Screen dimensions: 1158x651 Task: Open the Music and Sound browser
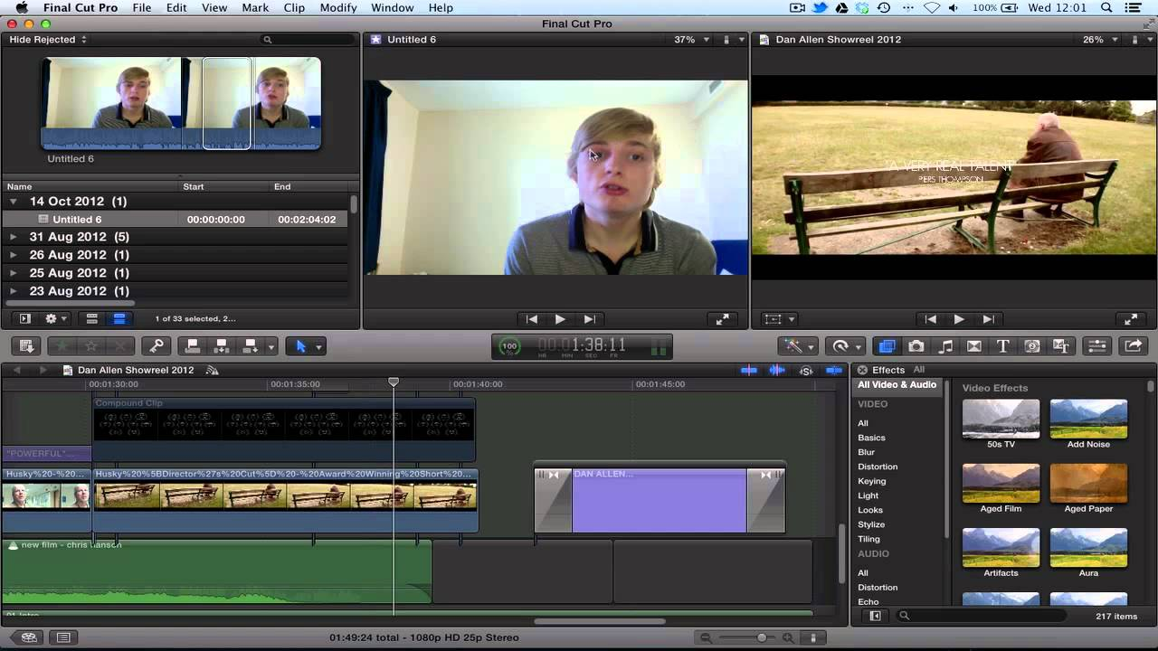tap(944, 346)
